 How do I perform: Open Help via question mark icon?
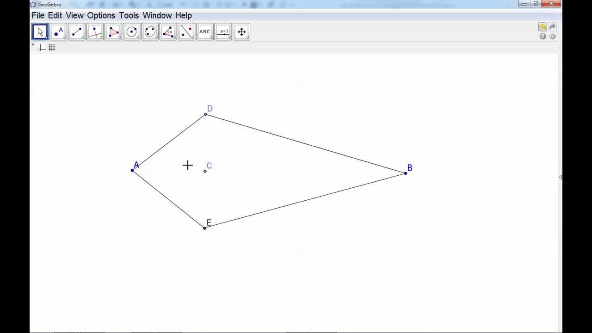543,37
